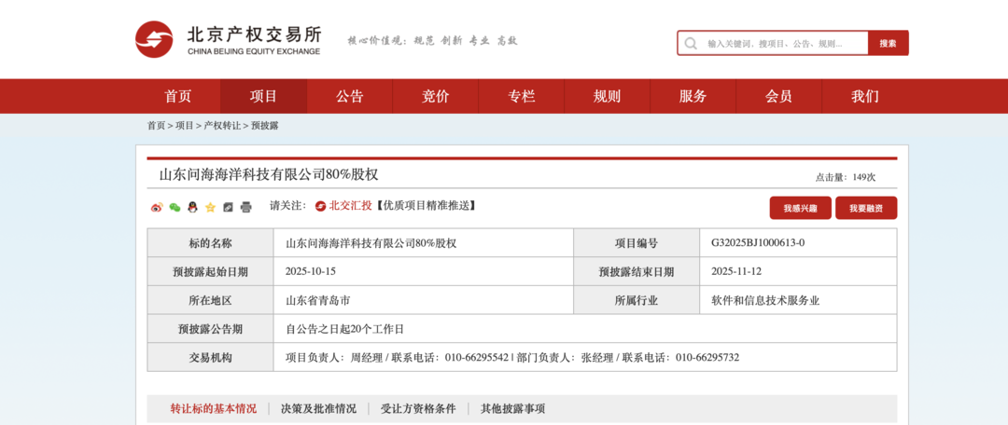The image size is (1008, 425).
Task: Open the 公告 navigation menu
Action: coord(350,96)
